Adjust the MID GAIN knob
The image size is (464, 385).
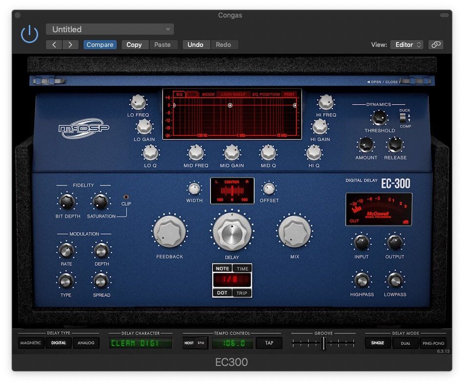pyautogui.click(x=232, y=153)
